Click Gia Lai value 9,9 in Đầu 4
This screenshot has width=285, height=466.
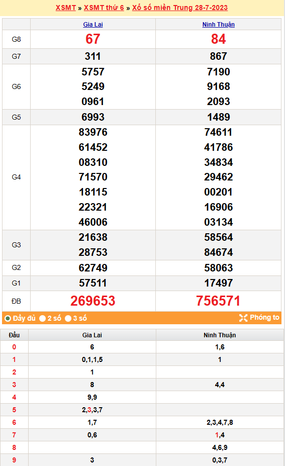click(x=92, y=397)
